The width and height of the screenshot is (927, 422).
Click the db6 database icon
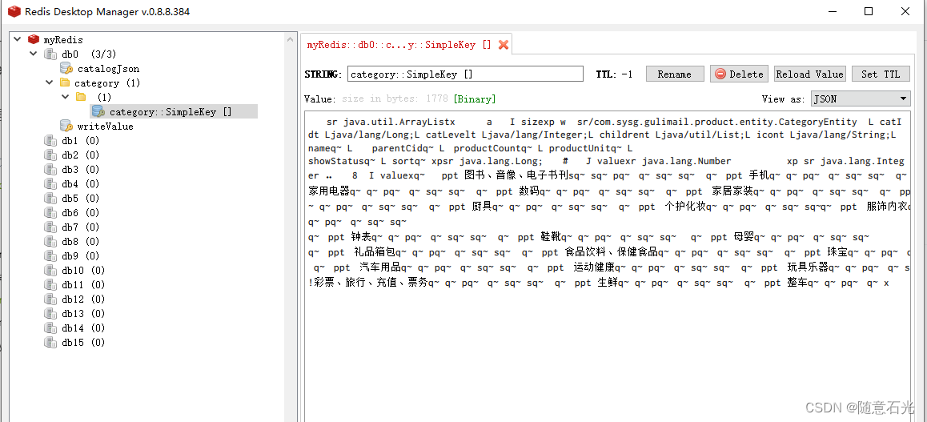click(x=50, y=213)
